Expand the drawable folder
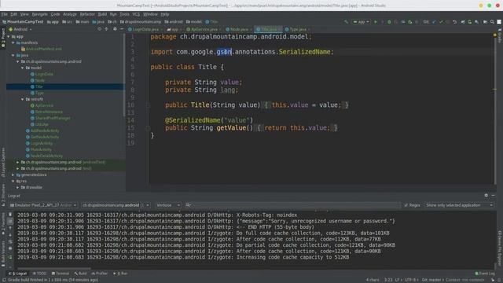The image size is (503, 283). point(18,187)
